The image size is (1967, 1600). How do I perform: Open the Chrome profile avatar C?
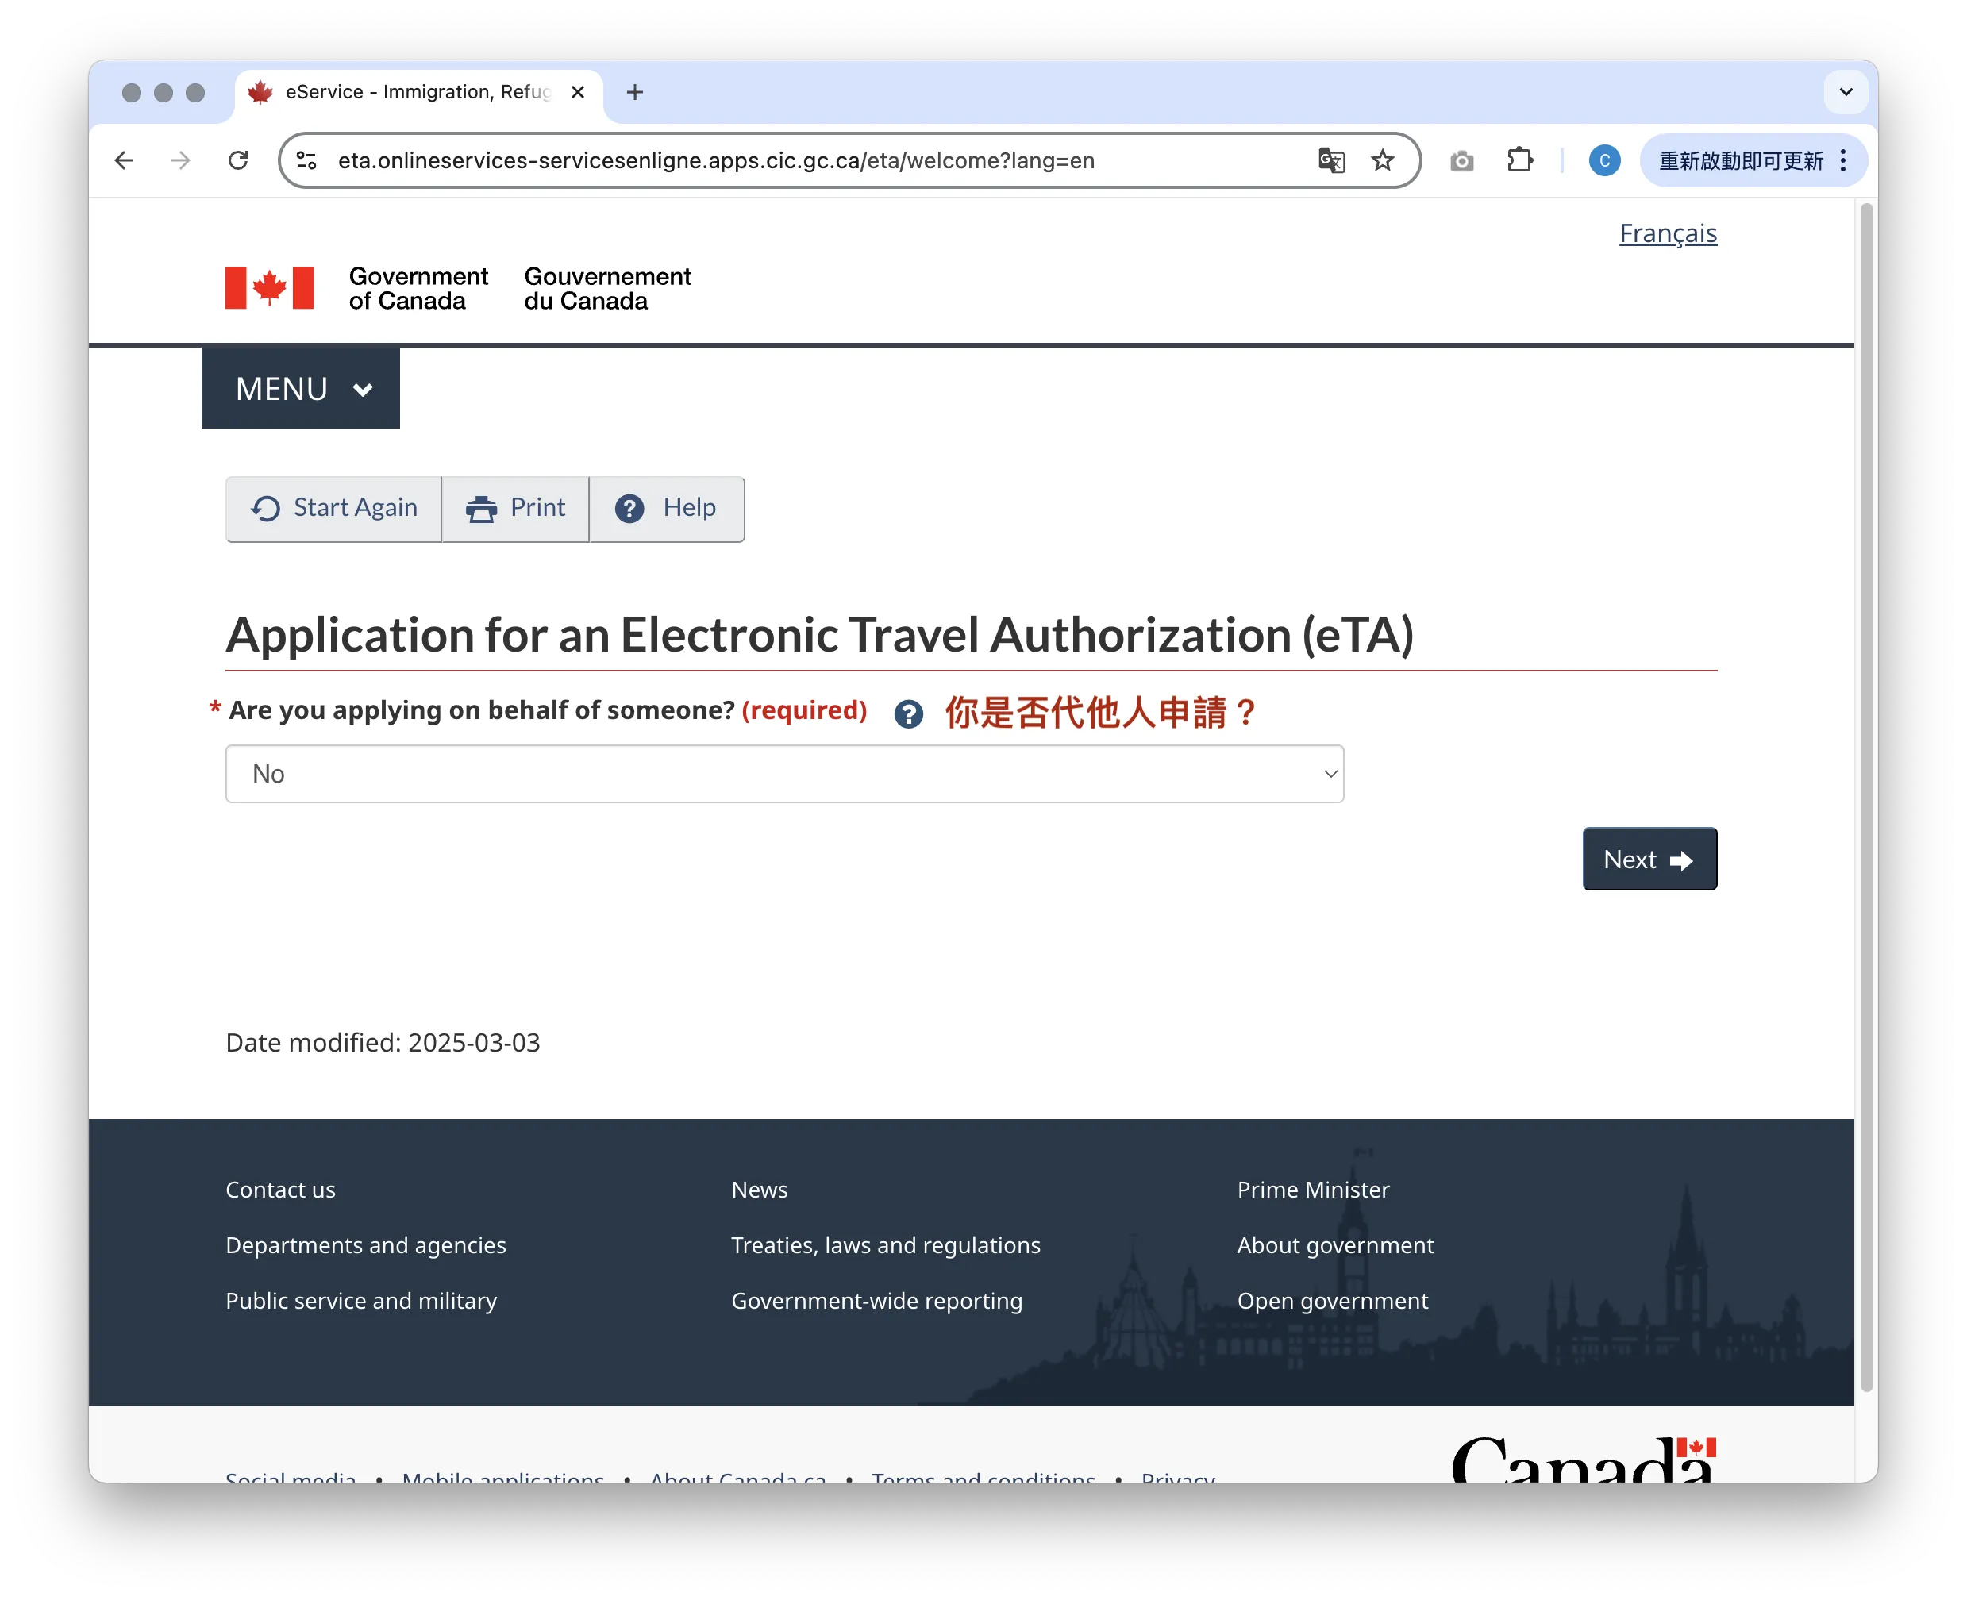(x=1605, y=160)
